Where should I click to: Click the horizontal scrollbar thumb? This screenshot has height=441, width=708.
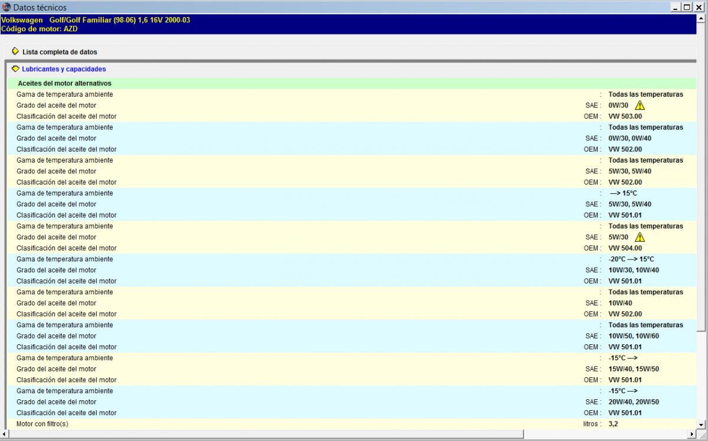coord(265,435)
